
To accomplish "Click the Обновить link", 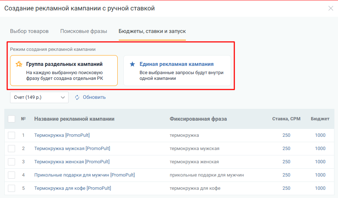I will (x=94, y=97).
